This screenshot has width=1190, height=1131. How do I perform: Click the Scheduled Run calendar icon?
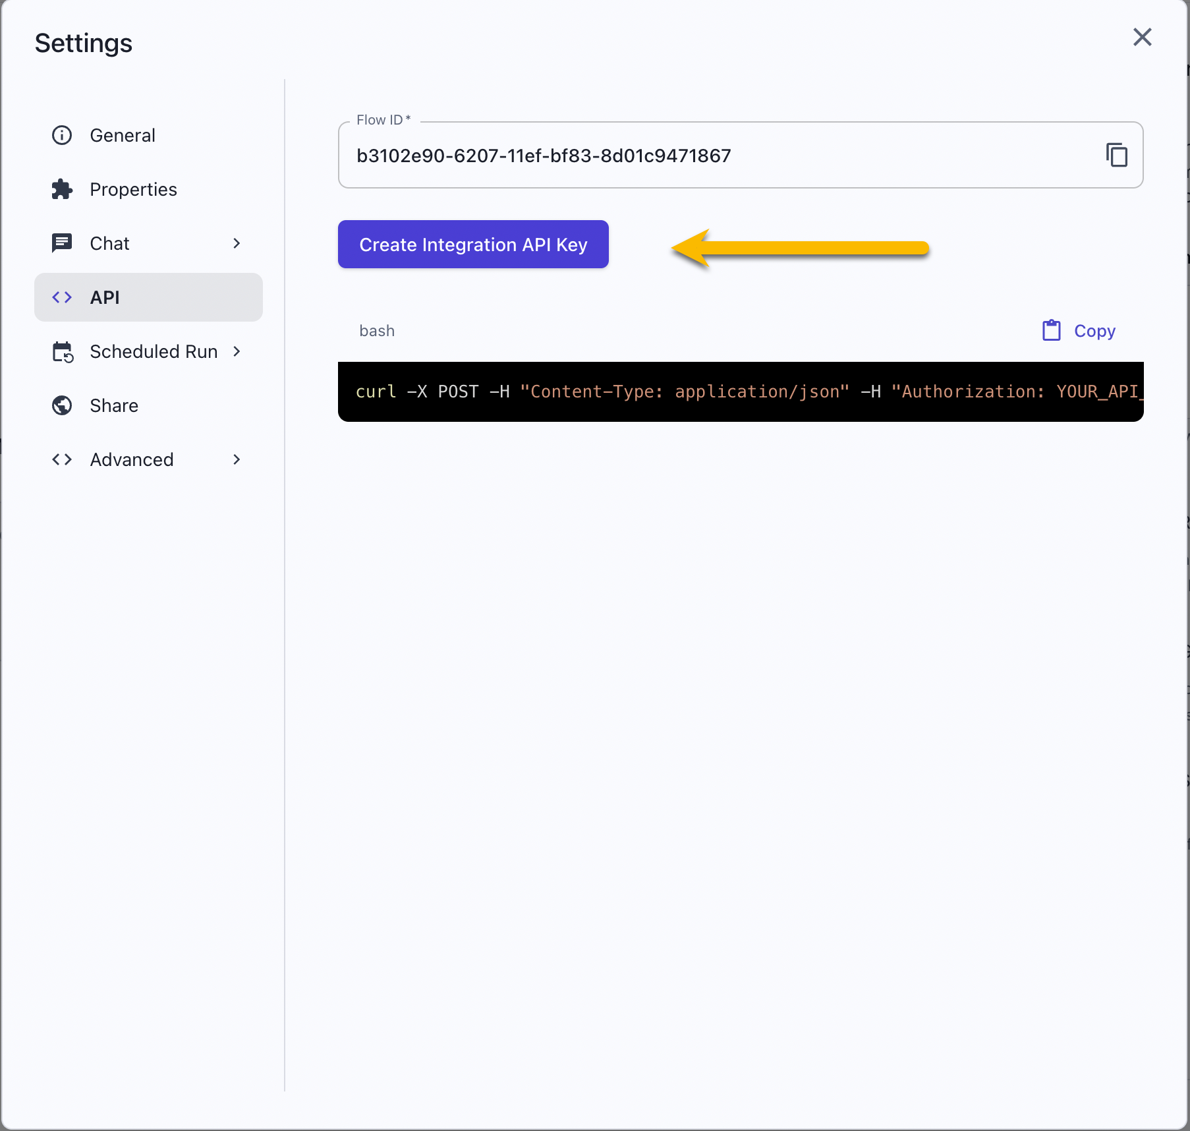click(63, 352)
